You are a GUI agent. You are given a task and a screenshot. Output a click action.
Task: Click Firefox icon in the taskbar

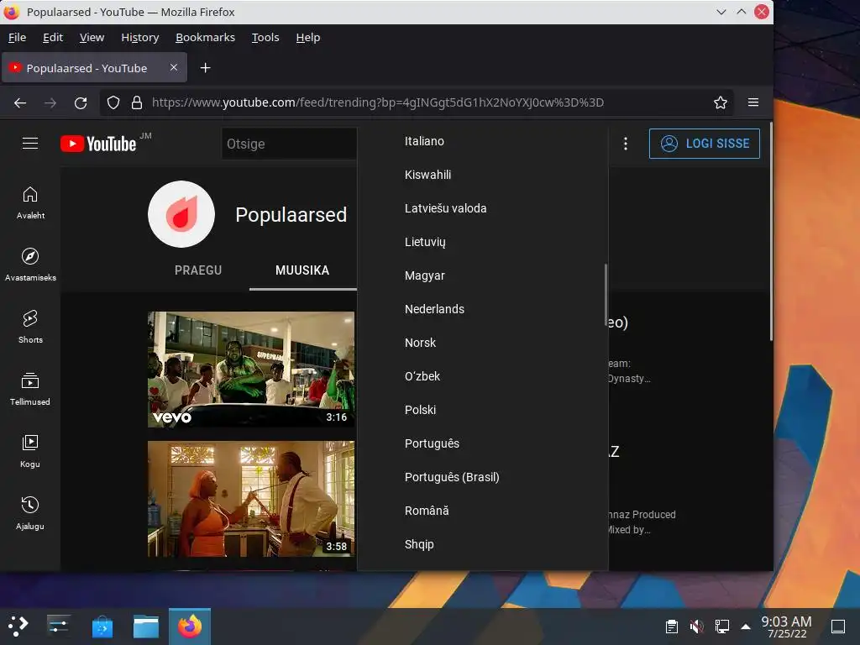(190, 626)
